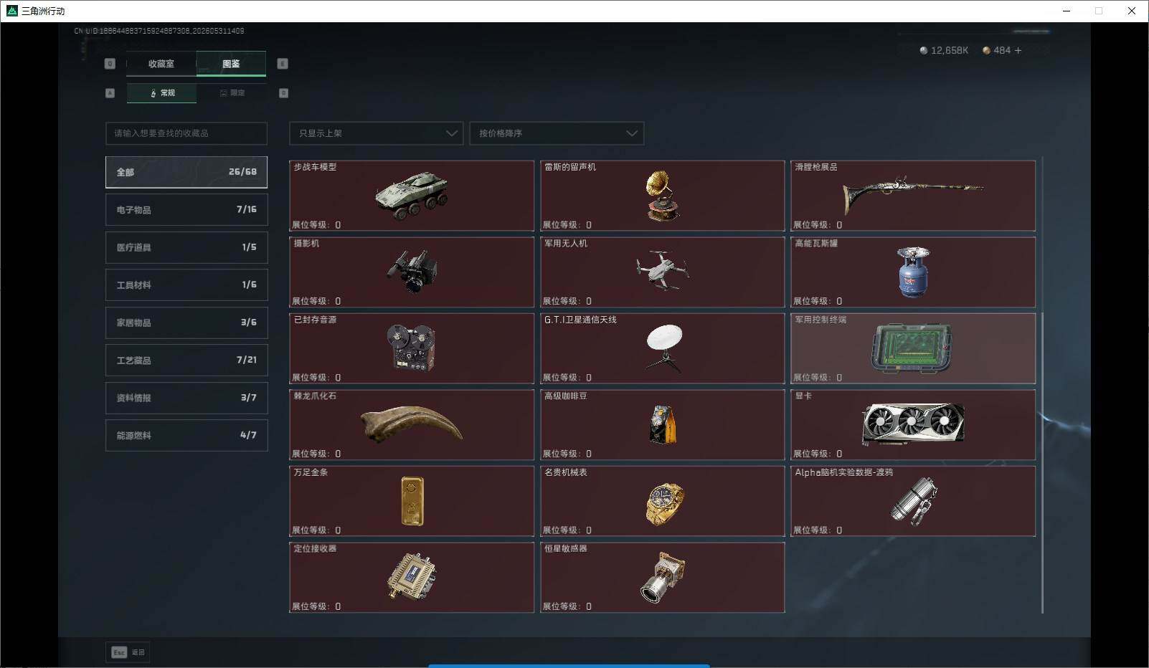
Task: Select the 限定 sub-tab
Action: coord(232,93)
